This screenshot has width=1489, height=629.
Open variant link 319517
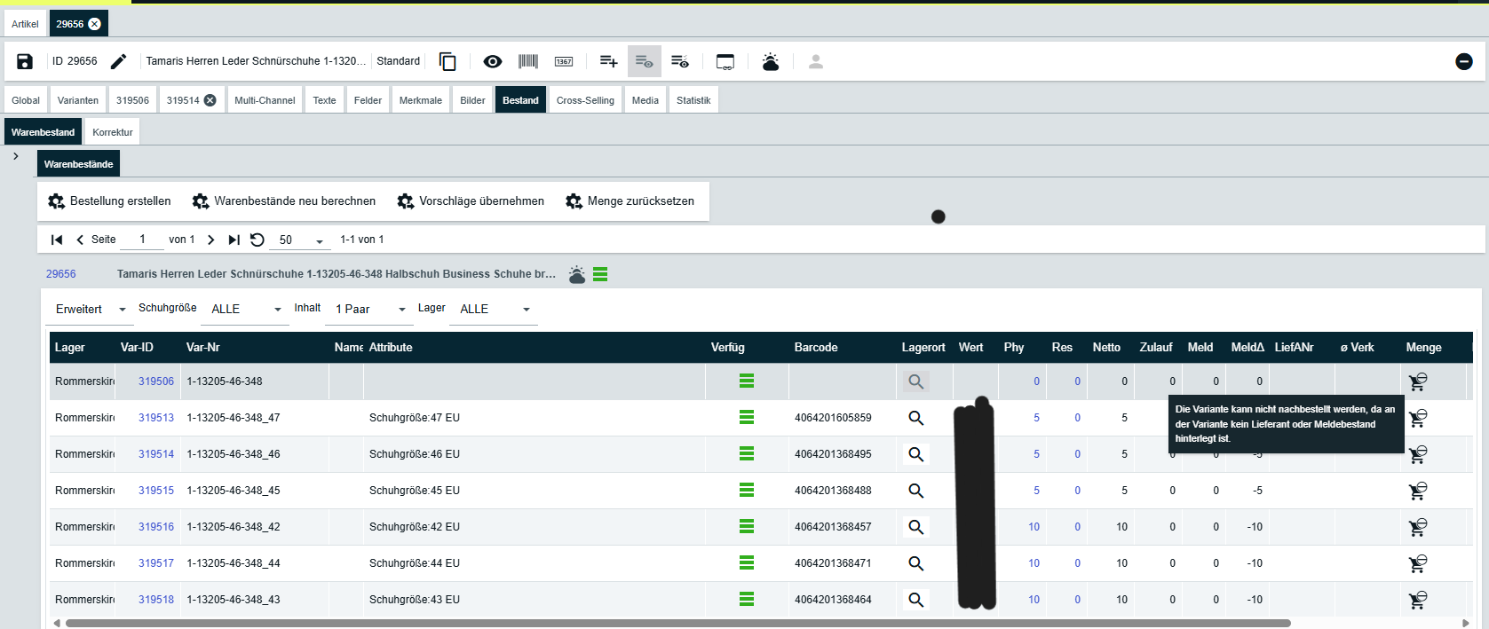(156, 563)
